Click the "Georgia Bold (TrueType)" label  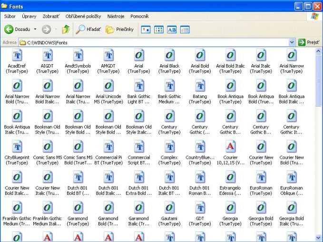click(x=261, y=221)
